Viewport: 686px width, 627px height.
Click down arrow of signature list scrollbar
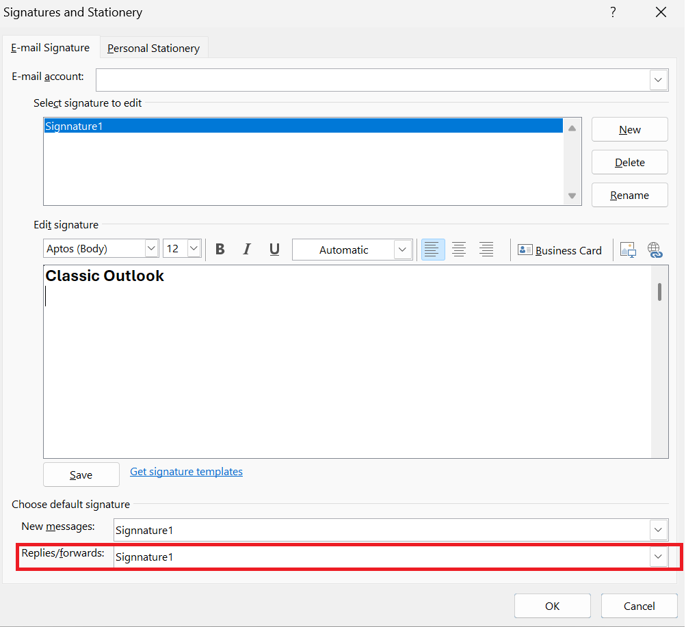pyautogui.click(x=572, y=196)
